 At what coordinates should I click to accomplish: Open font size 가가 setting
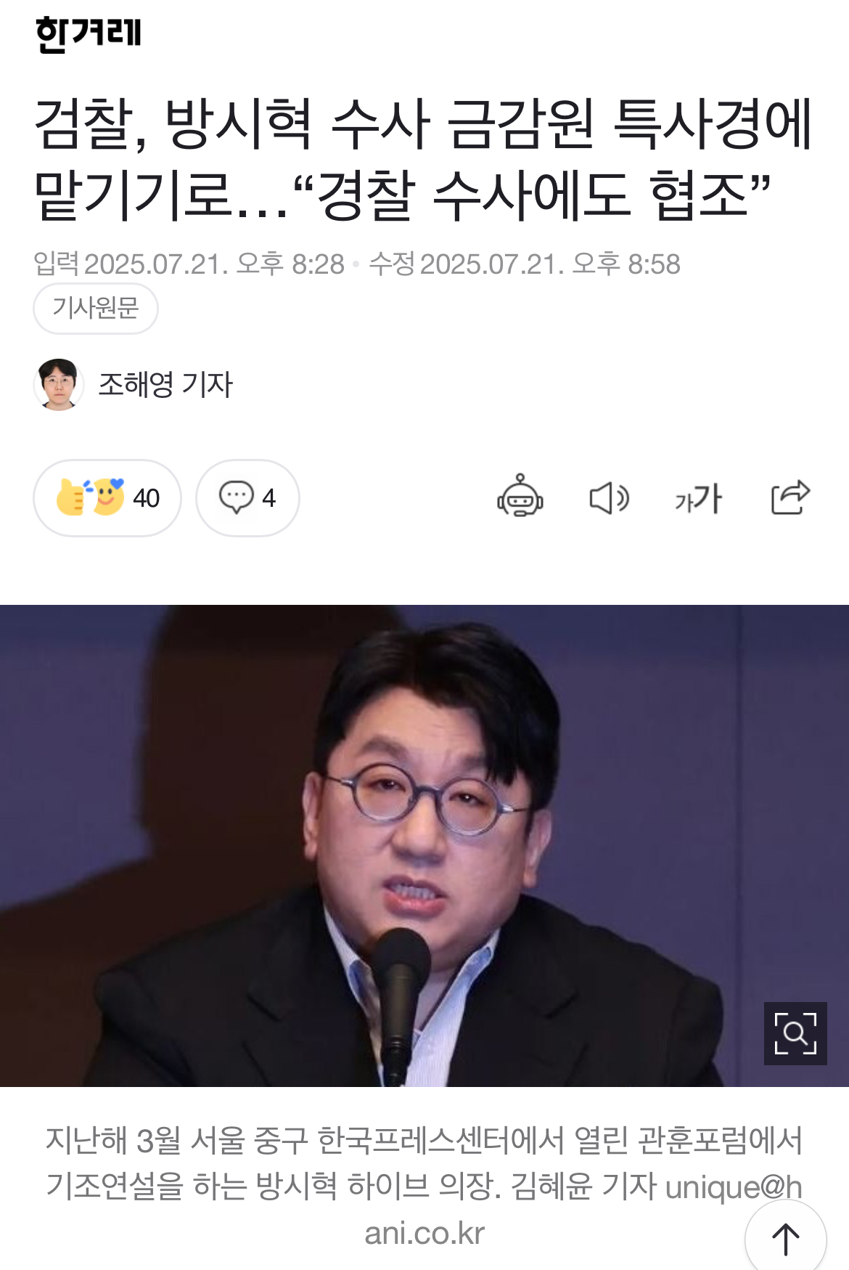point(698,498)
